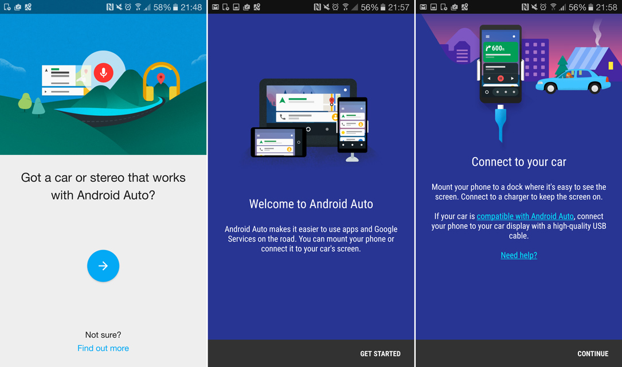The image size is (622, 367).
Task: Tap the 'Welcome to Android Auto' heading
Action: [x=311, y=204]
